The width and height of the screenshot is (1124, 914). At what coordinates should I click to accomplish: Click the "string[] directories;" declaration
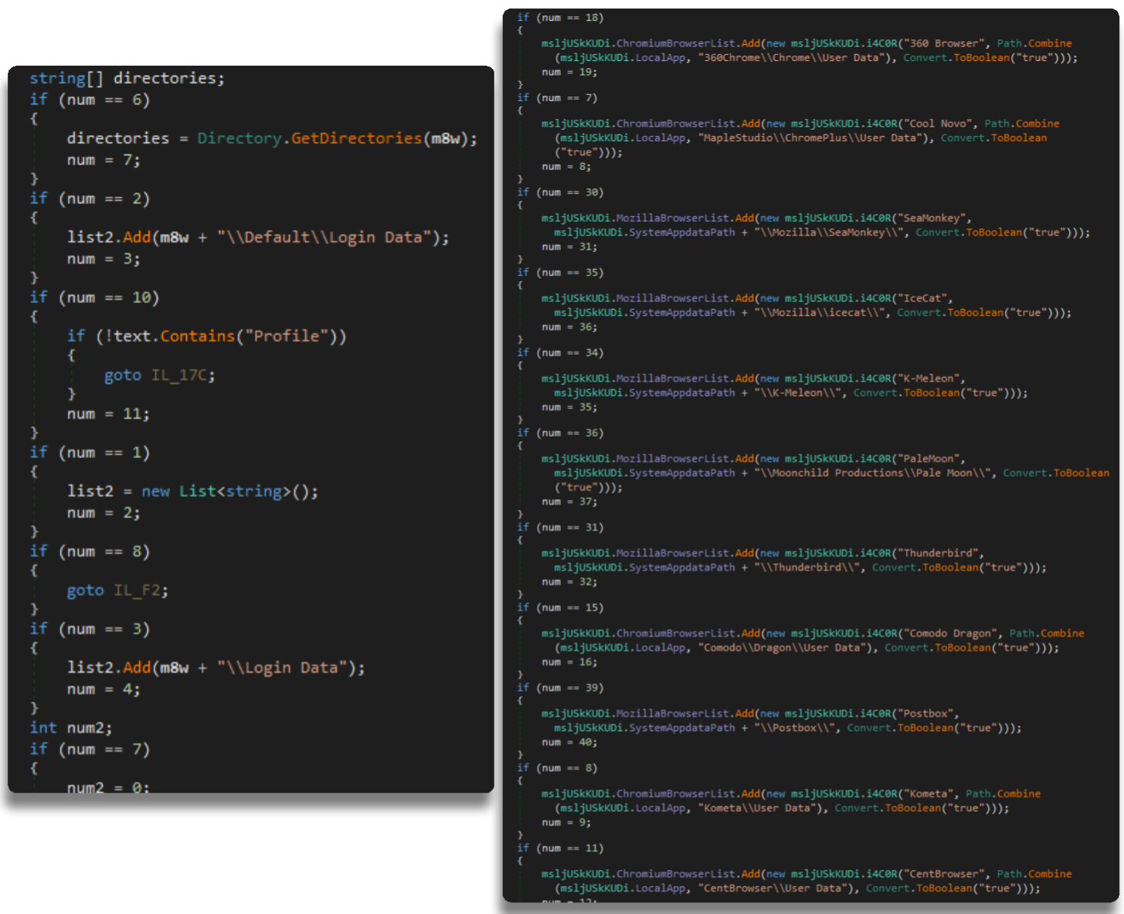[127, 78]
